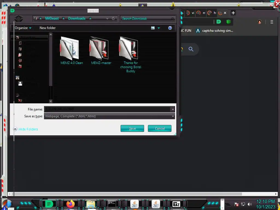Click the change view icon
280x210 pixels.
click(x=153, y=28)
